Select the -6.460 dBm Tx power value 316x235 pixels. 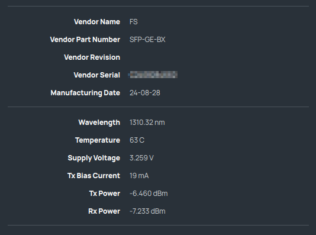click(149, 194)
